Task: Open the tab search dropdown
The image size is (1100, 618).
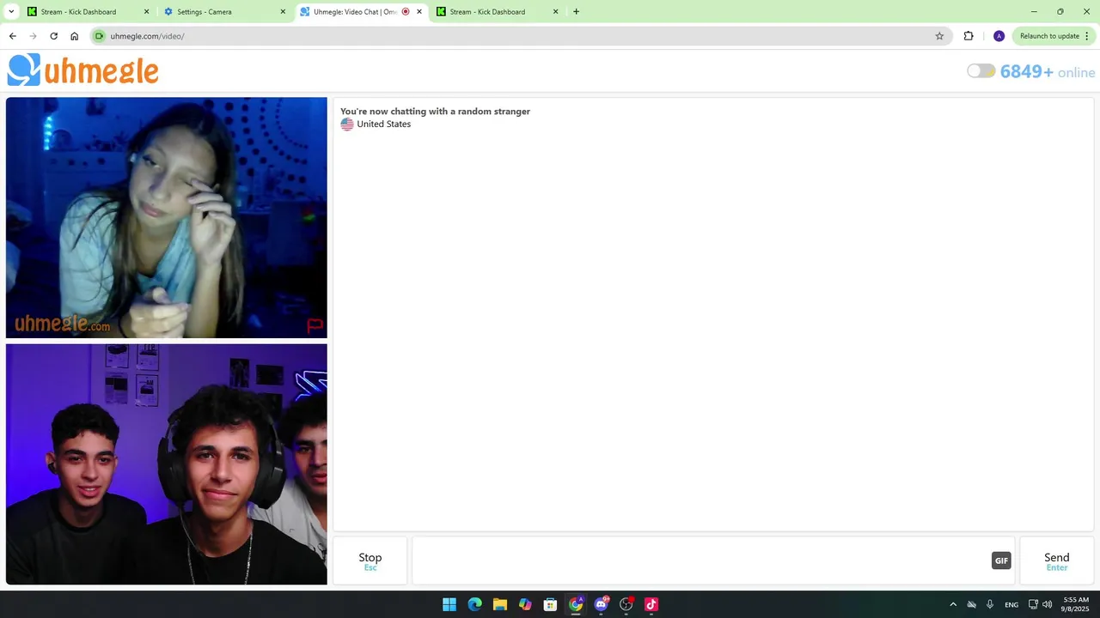Action: pyautogui.click(x=11, y=12)
